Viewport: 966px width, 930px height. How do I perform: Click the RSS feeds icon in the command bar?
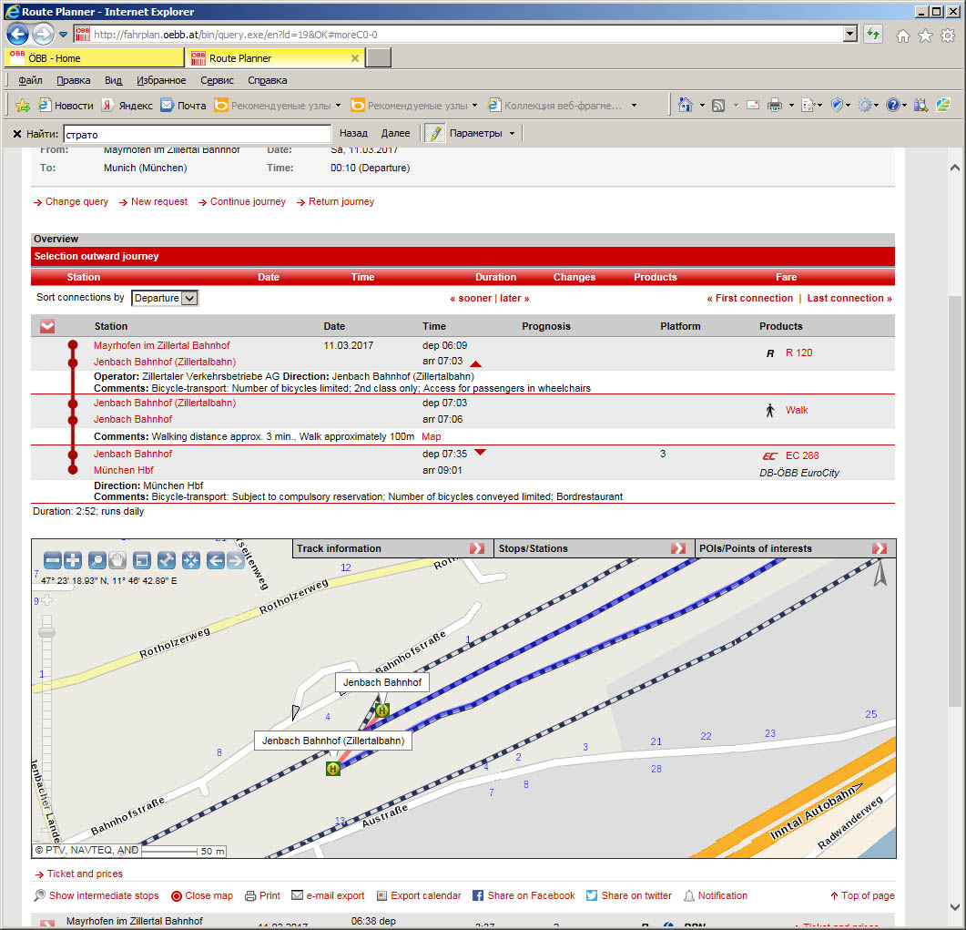click(718, 106)
